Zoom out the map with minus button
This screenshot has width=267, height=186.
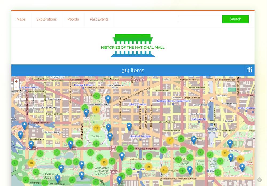pos(16,87)
